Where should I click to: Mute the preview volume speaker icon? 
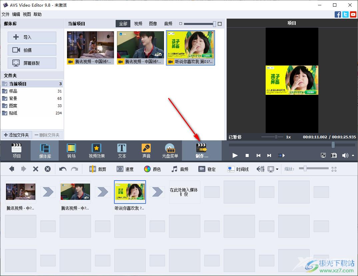[345, 155]
